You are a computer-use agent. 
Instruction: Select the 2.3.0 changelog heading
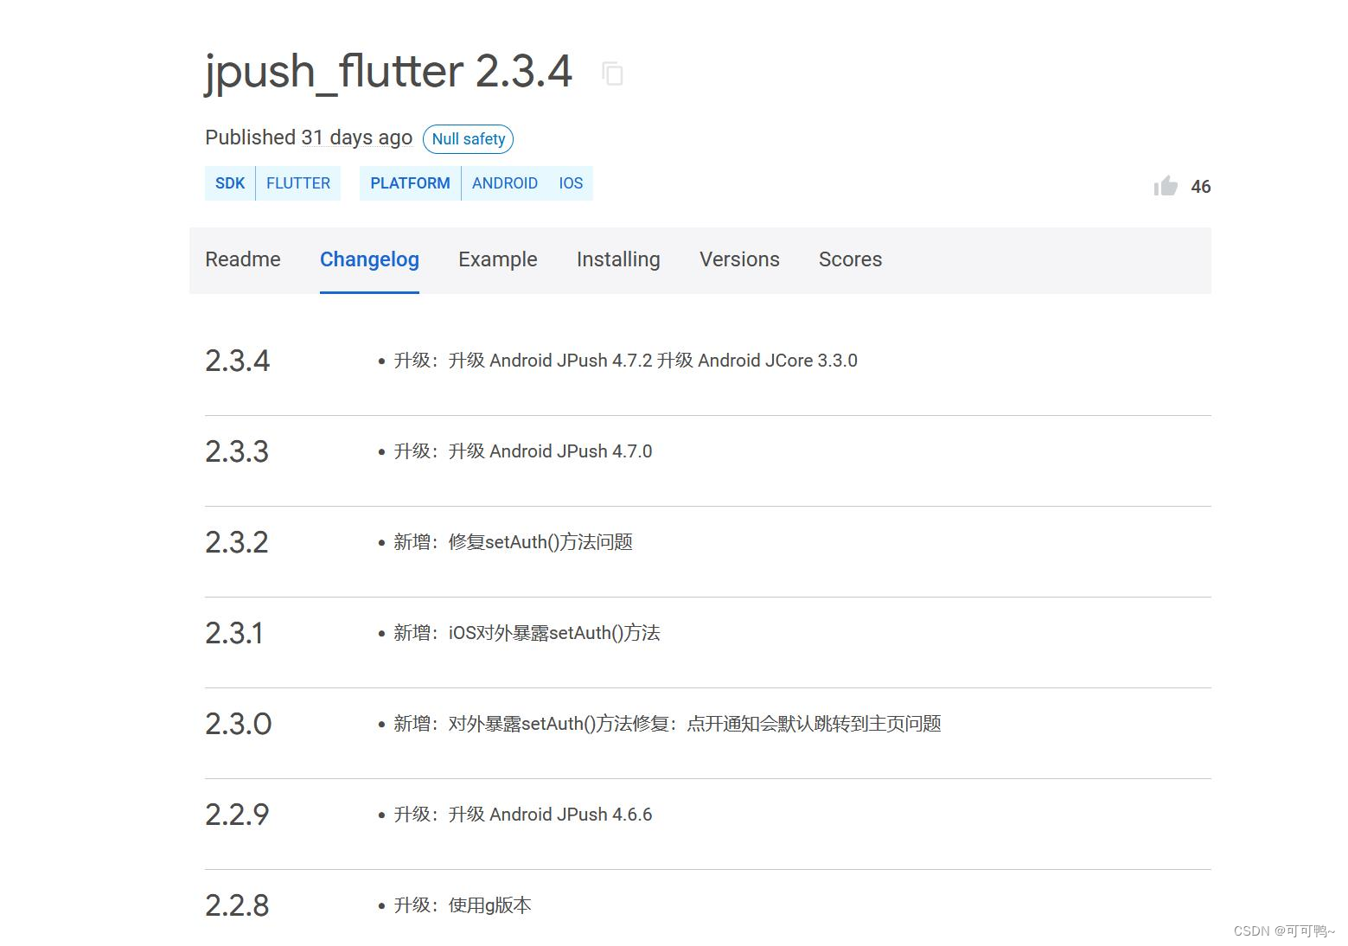tap(238, 724)
